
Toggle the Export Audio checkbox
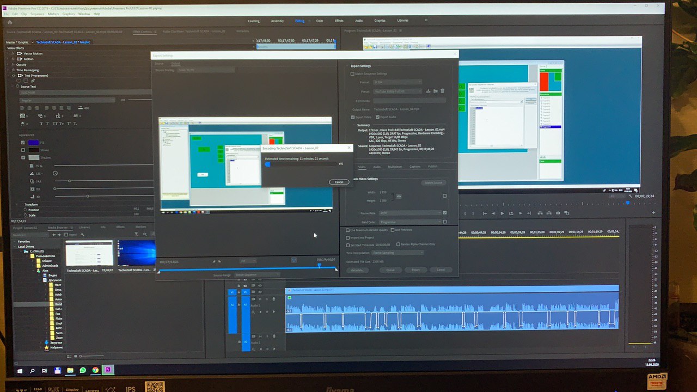pos(377,117)
